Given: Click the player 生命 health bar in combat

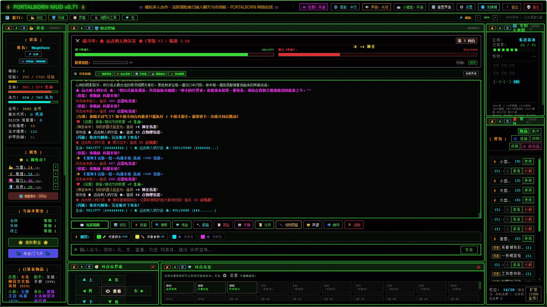Looking at the screenshot, I should (174, 55).
